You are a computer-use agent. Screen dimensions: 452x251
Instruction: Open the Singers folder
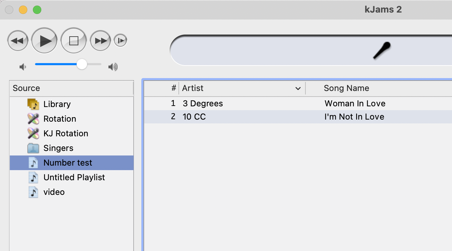click(58, 148)
